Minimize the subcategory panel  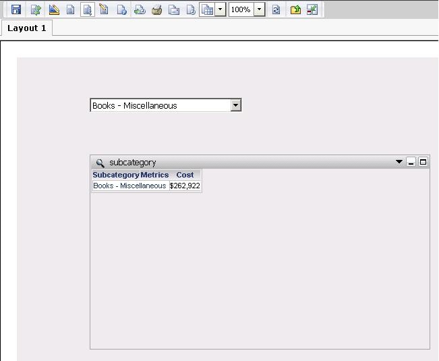[411, 162]
